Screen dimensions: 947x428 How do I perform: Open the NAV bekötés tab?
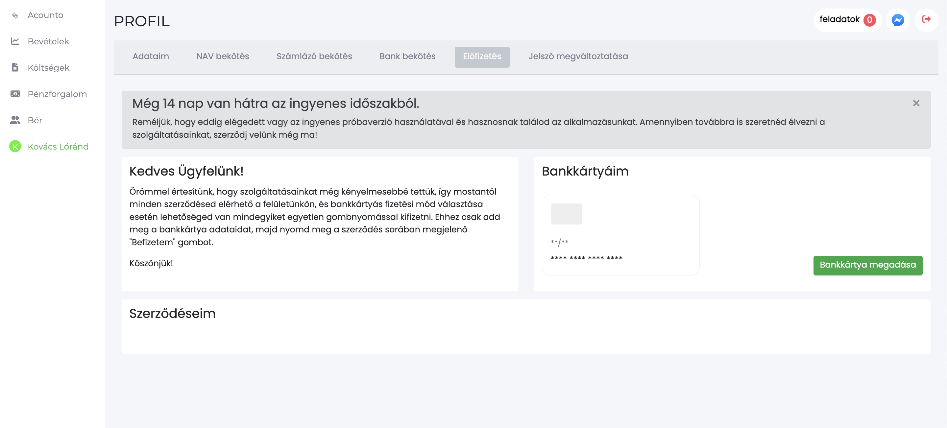pyautogui.click(x=222, y=57)
